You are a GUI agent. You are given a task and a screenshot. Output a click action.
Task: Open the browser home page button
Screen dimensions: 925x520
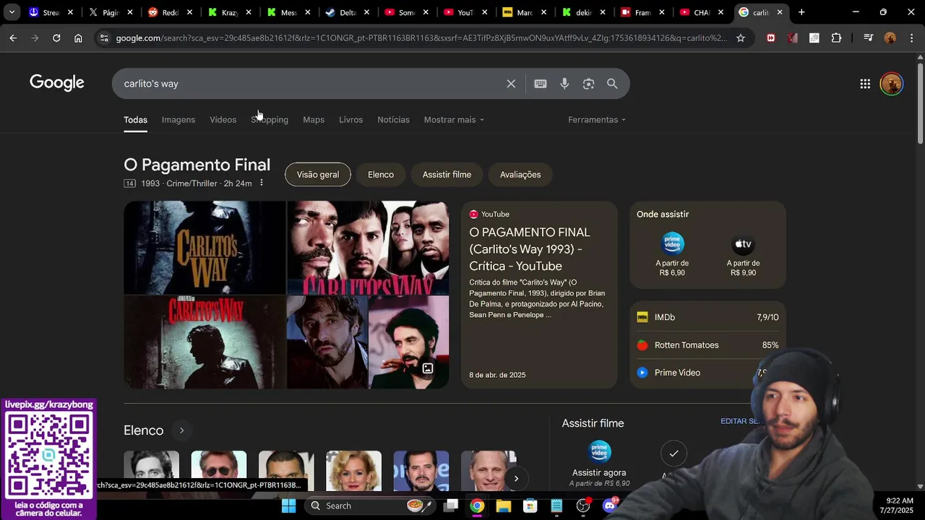pyautogui.click(x=78, y=38)
